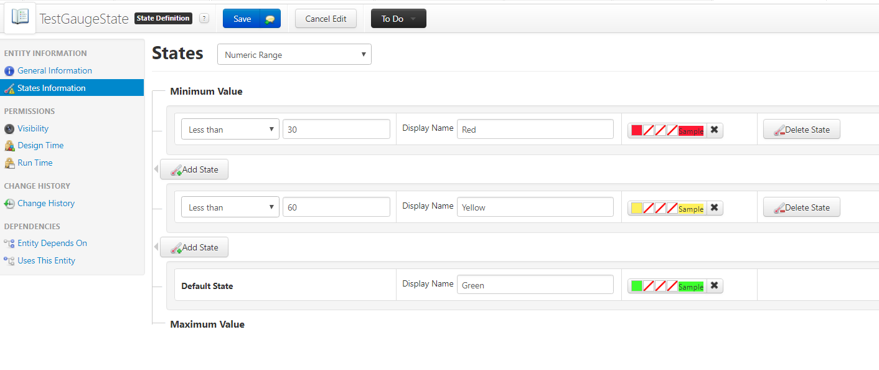The image size is (879, 370).
Task: Click the green Sample style preview
Action: point(691,287)
